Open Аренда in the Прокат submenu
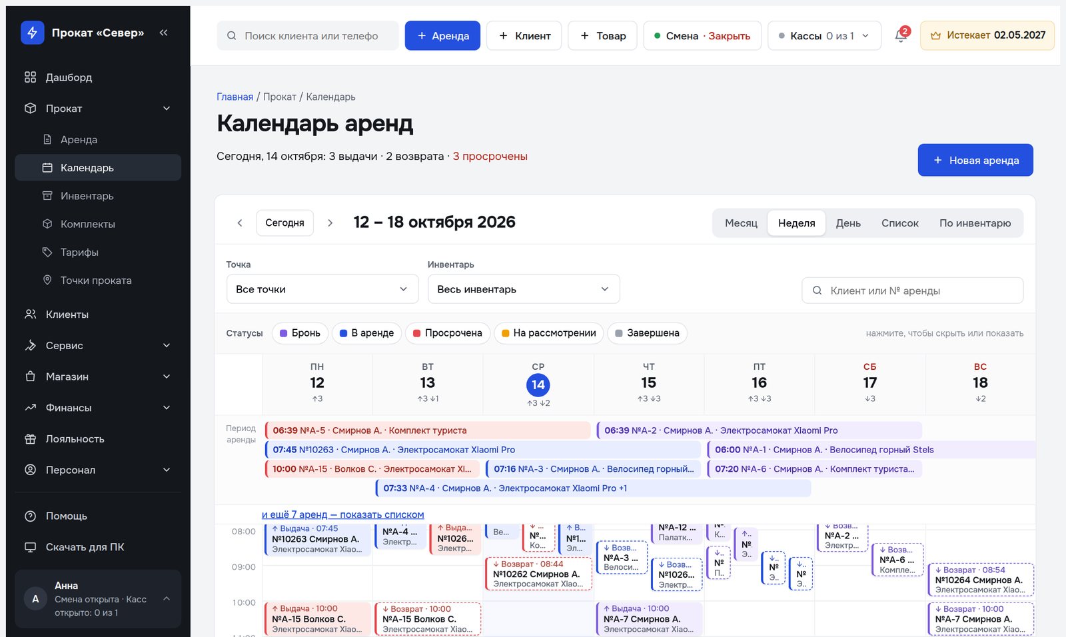1066x637 pixels. (98, 139)
